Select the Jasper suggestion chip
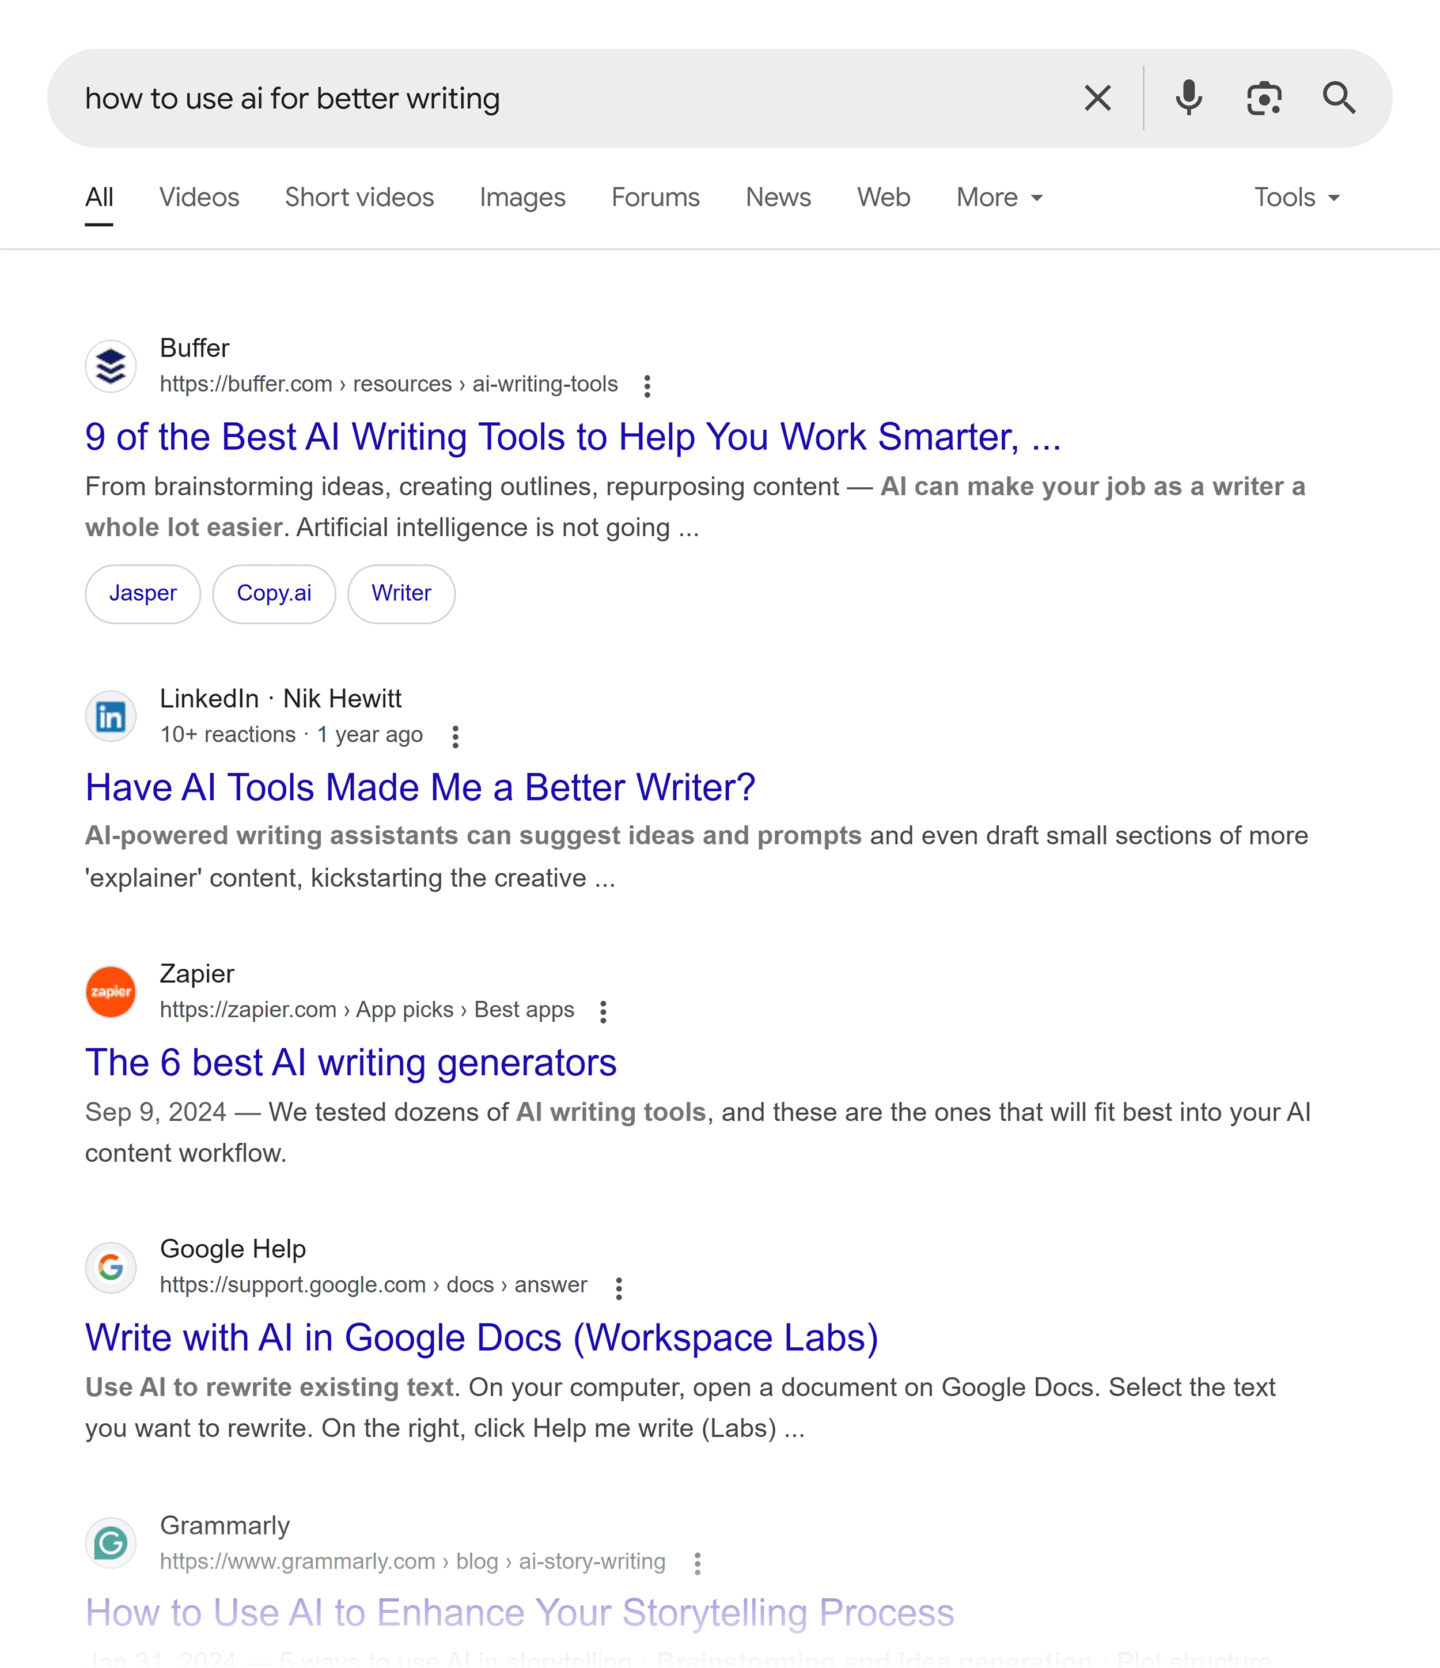The image size is (1440, 1668). pyautogui.click(x=142, y=593)
